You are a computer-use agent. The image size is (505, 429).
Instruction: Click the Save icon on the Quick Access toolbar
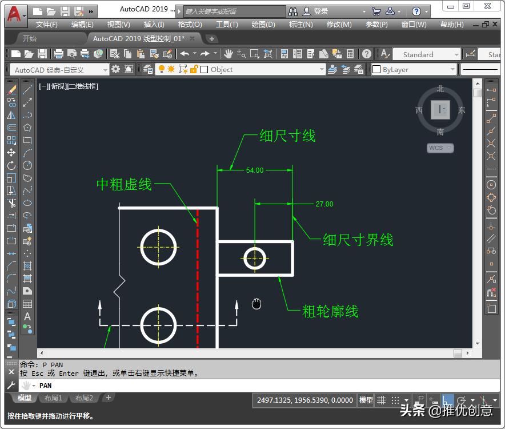pyautogui.click(x=64, y=10)
